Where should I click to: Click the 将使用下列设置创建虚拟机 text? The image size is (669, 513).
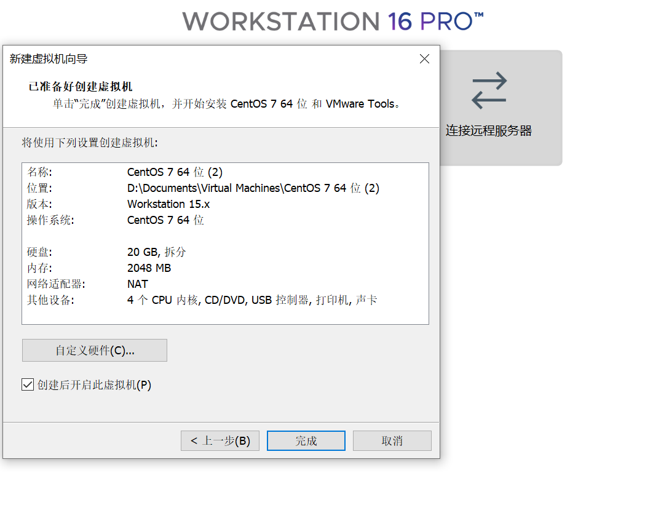(90, 143)
